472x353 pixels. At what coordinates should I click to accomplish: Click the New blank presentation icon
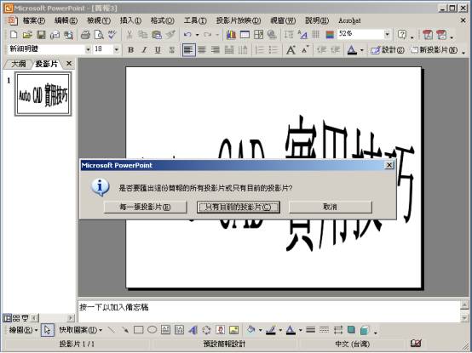[x=14, y=35]
